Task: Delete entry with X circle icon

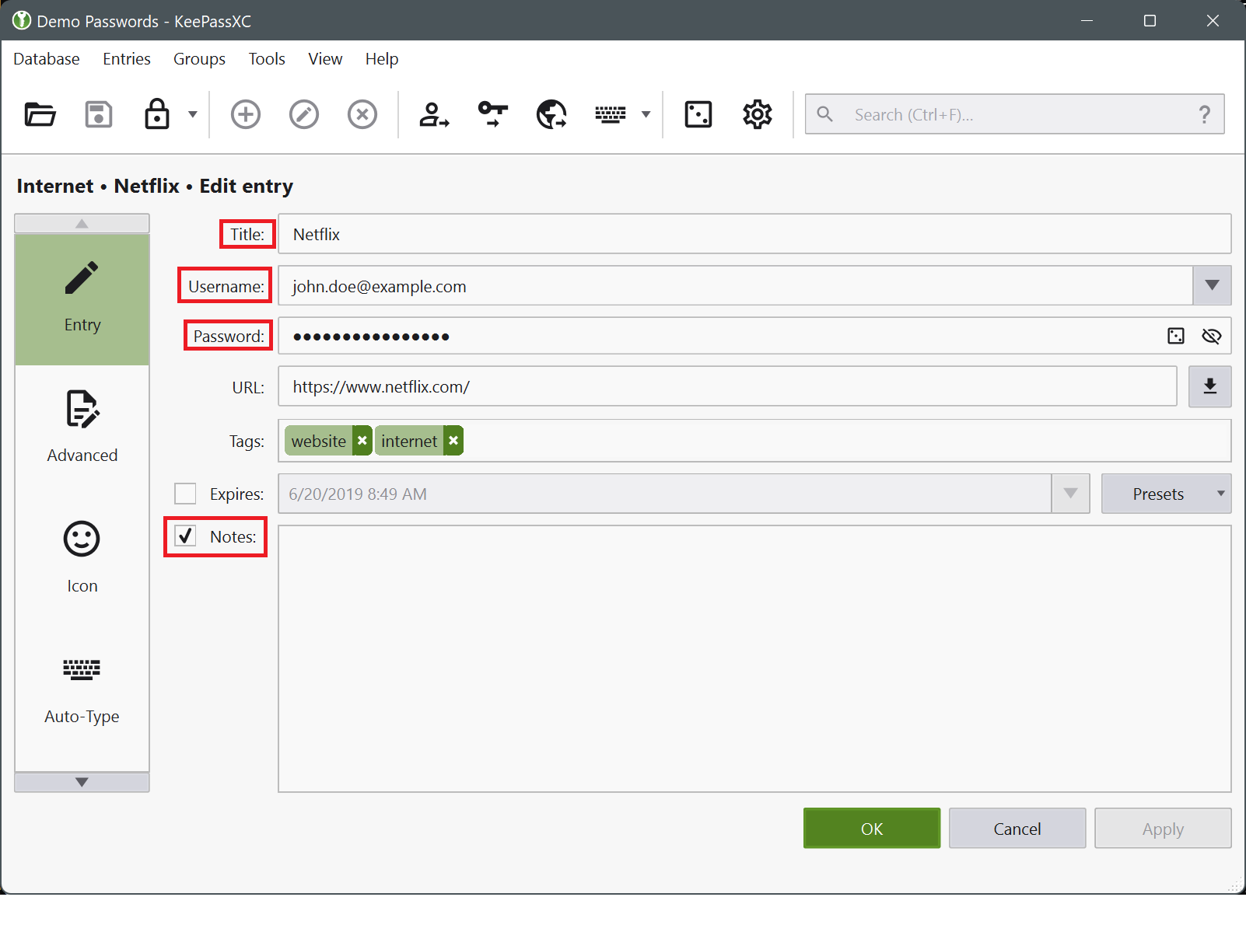Action: (x=362, y=114)
